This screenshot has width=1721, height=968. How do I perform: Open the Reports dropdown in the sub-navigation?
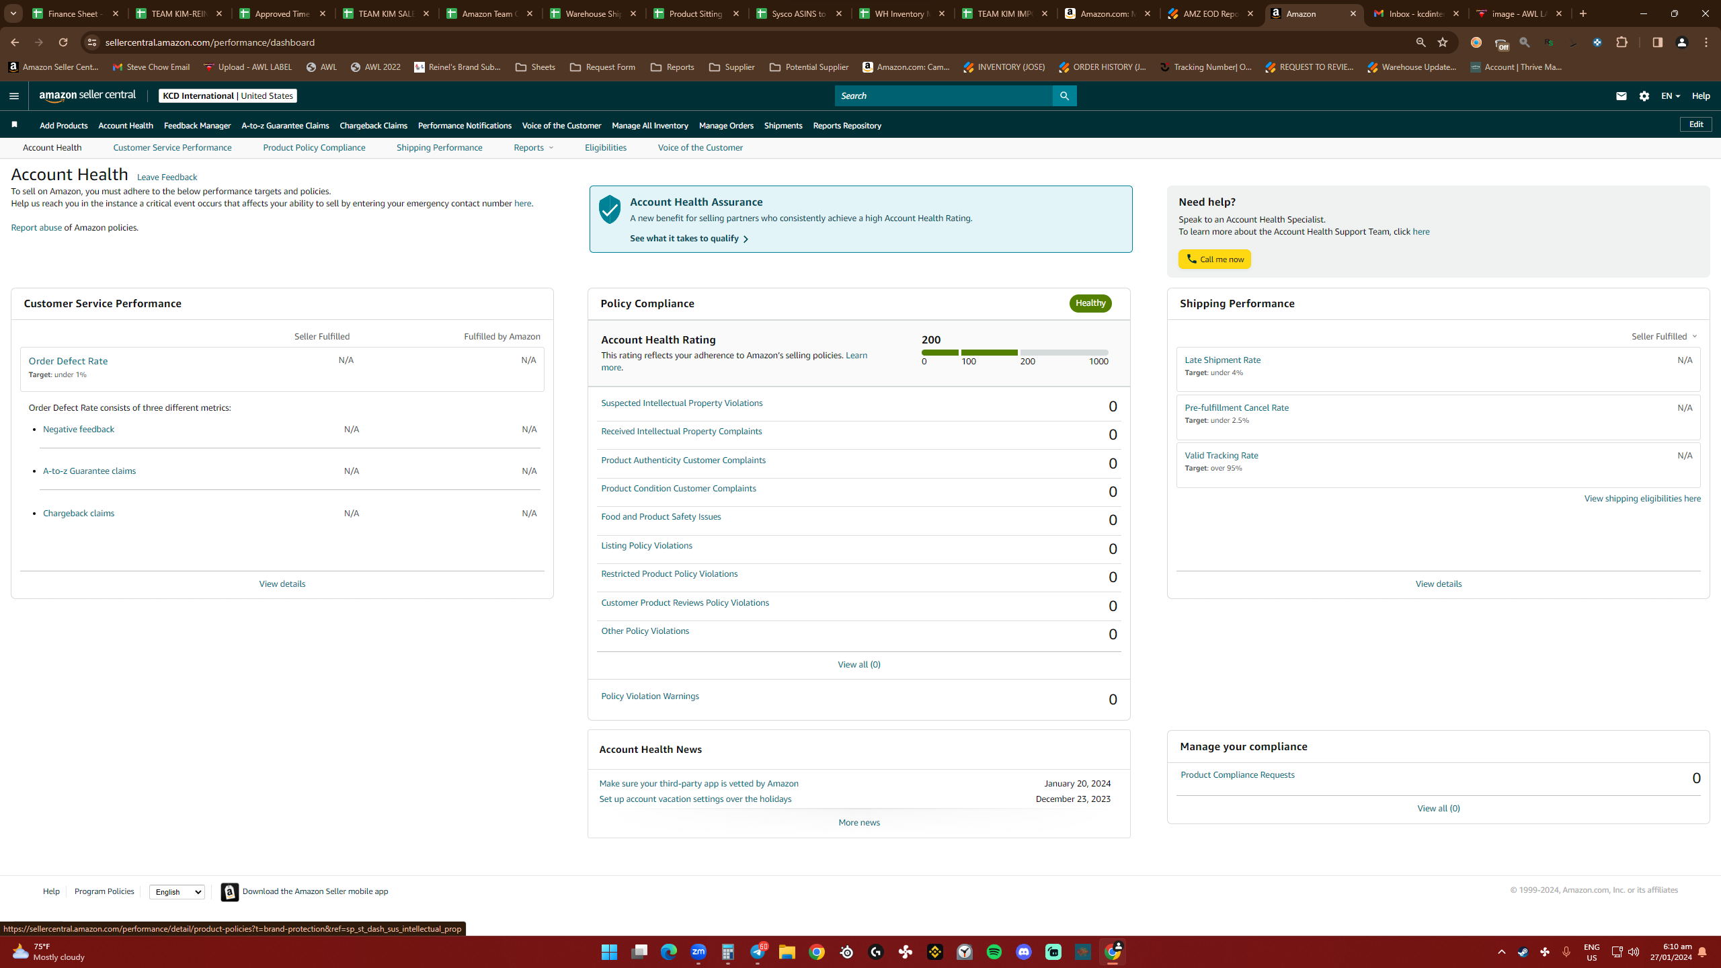tap(534, 148)
